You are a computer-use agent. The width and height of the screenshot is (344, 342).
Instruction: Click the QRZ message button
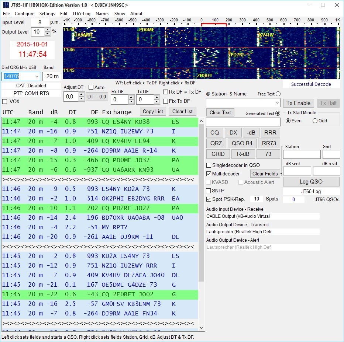[216, 143]
